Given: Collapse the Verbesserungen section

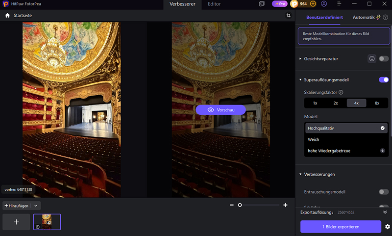Looking at the screenshot, I should tap(300, 174).
